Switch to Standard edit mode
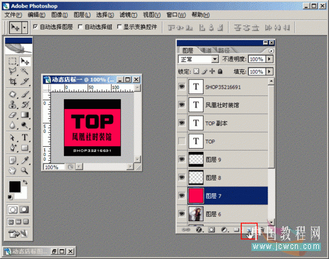The image size is (329, 259). [12, 209]
